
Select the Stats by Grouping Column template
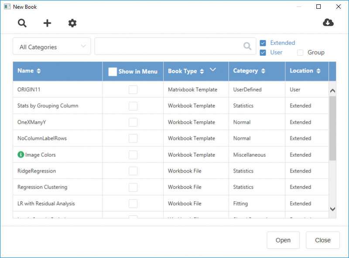coord(48,106)
